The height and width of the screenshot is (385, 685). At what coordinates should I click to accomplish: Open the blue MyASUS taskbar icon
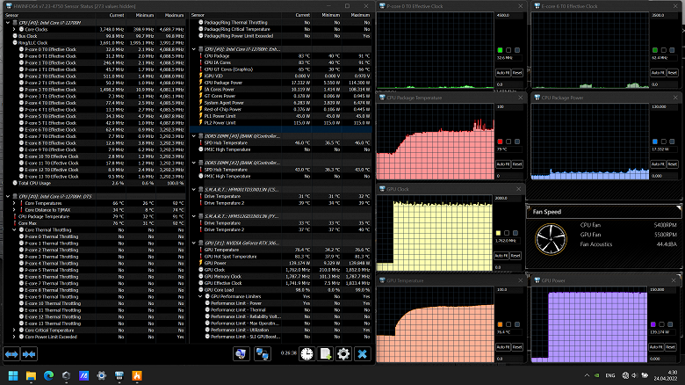pyautogui.click(x=84, y=375)
